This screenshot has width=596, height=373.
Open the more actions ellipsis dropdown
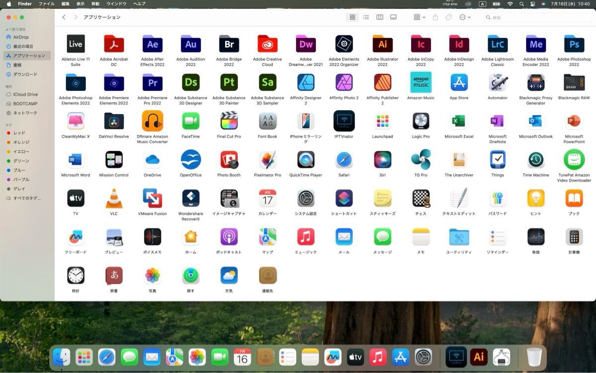click(x=465, y=17)
